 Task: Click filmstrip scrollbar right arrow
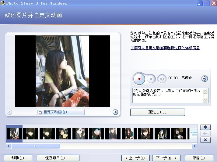coord(195,146)
